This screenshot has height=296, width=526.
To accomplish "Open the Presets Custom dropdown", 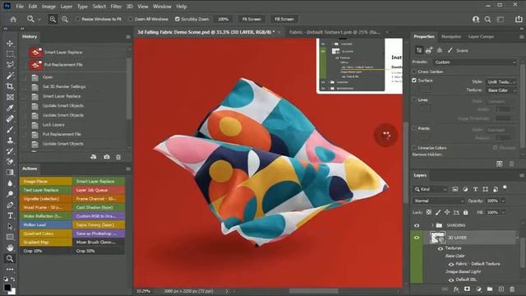I will 475,62.
